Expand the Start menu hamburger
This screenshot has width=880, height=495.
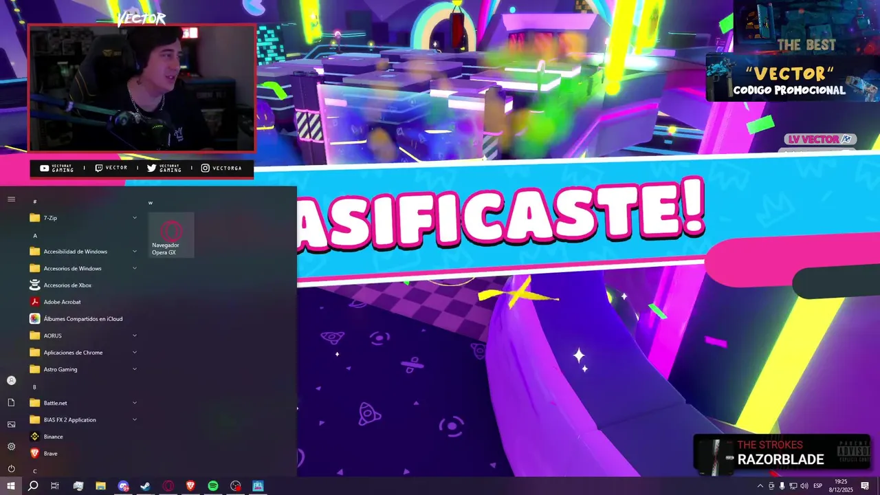11,199
